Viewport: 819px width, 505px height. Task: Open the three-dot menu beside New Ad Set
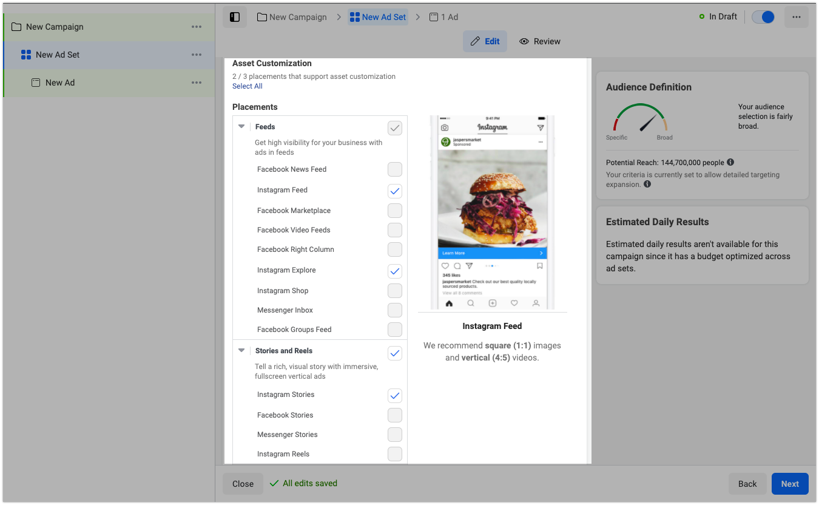[197, 55]
